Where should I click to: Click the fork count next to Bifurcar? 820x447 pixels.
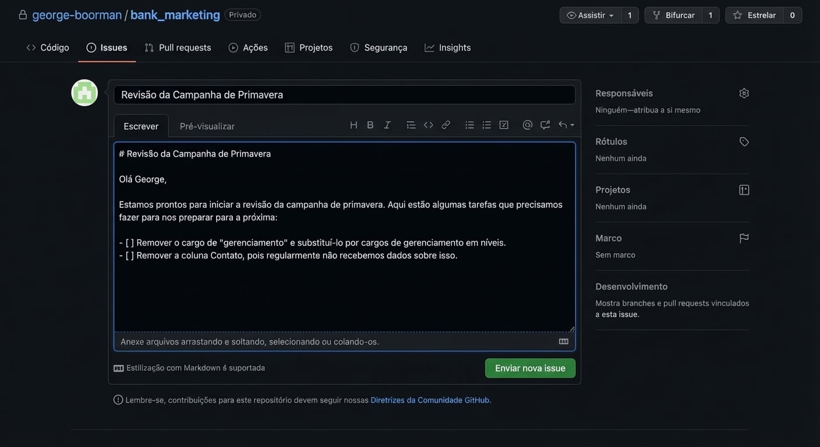point(711,15)
